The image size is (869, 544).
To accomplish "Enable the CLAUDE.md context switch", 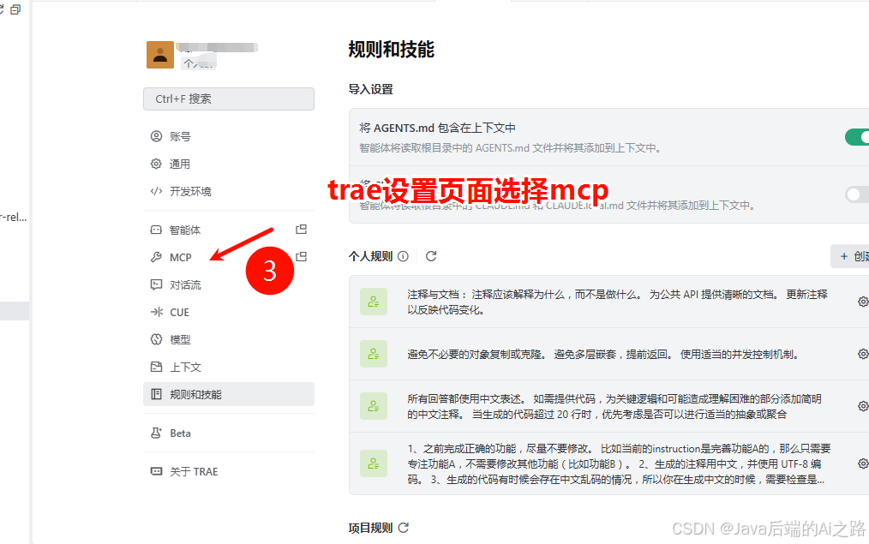I will [855, 194].
